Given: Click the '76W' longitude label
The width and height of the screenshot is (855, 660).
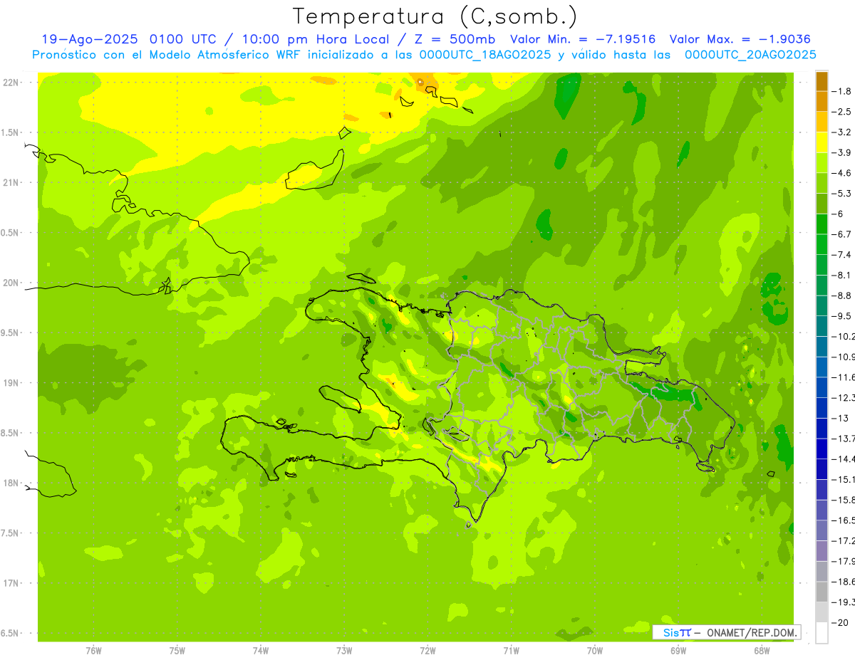Looking at the screenshot, I should [x=93, y=651].
